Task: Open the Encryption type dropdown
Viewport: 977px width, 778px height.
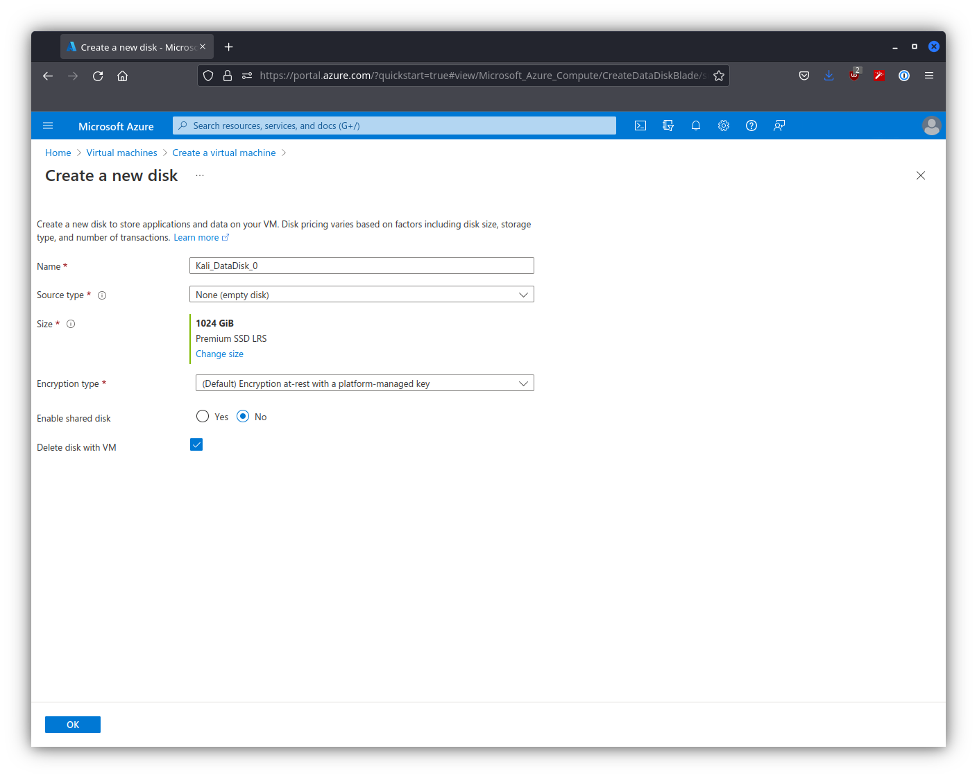Action: pos(364,383)
